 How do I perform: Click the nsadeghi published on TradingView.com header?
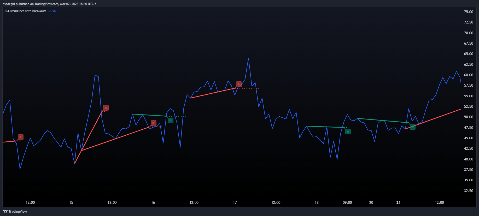(x=49, y=4)
